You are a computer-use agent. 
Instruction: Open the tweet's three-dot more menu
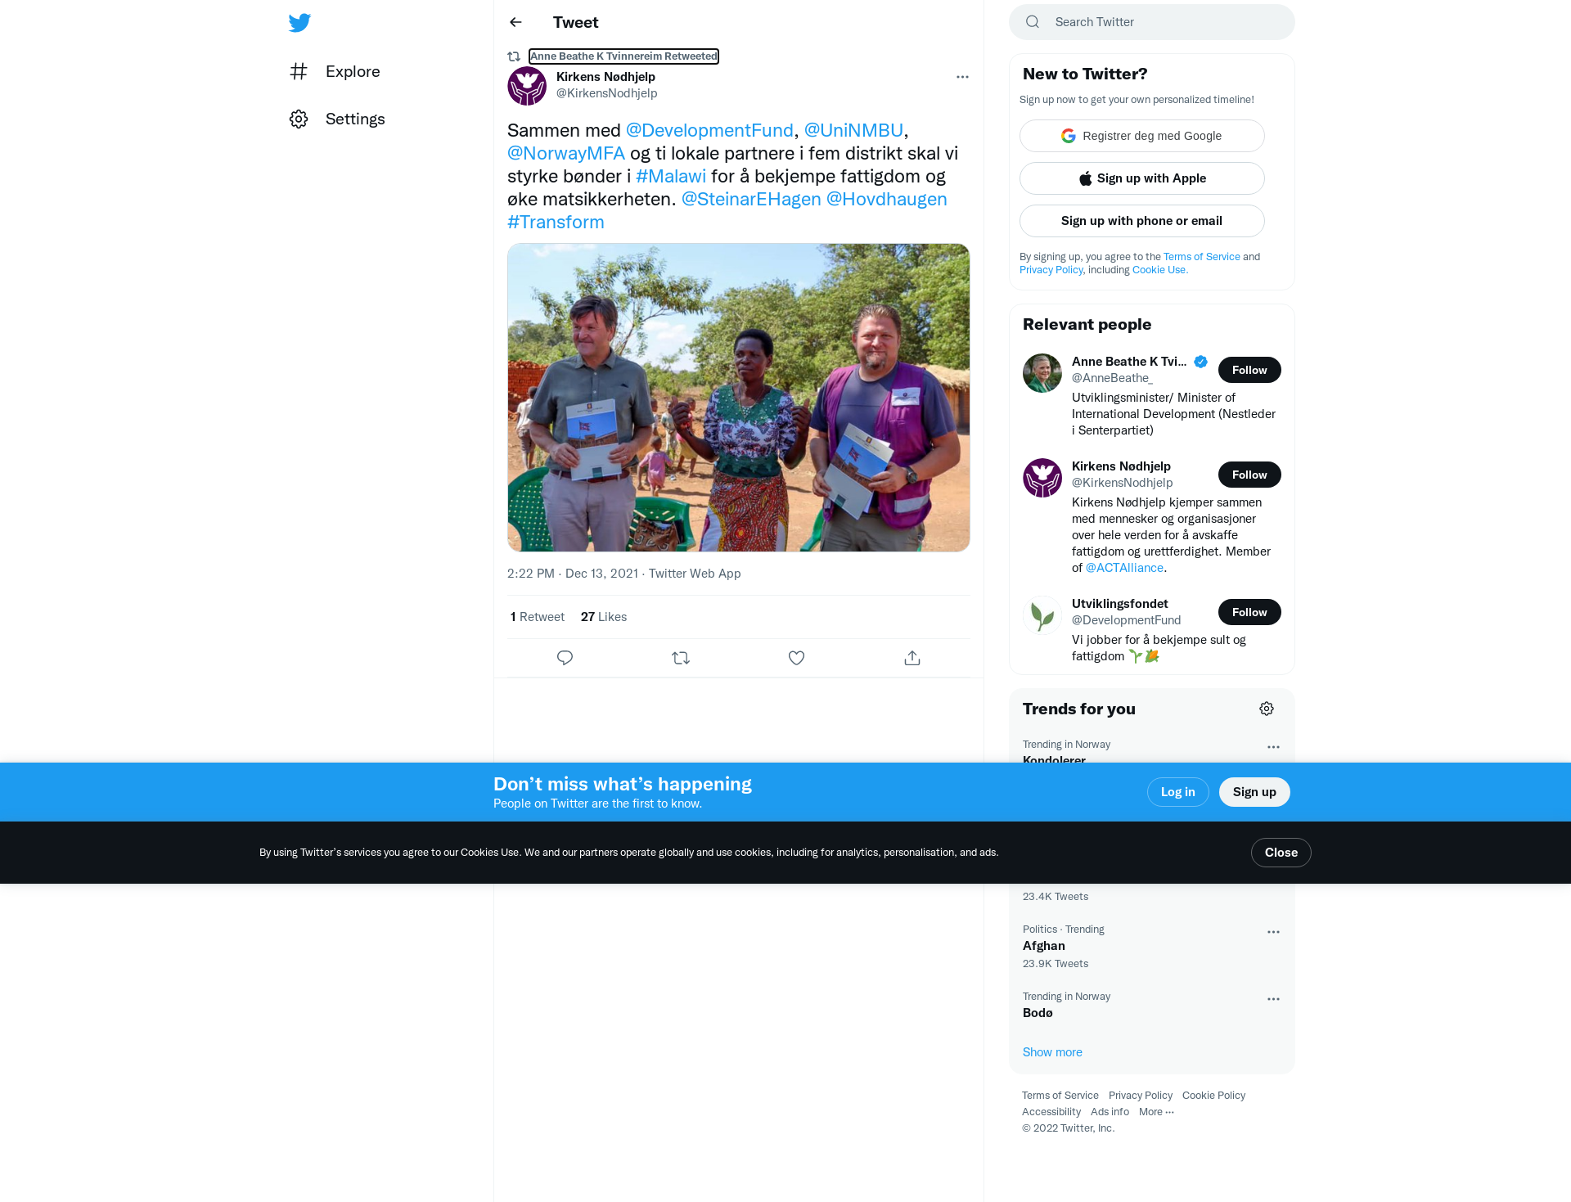[962, 77]
